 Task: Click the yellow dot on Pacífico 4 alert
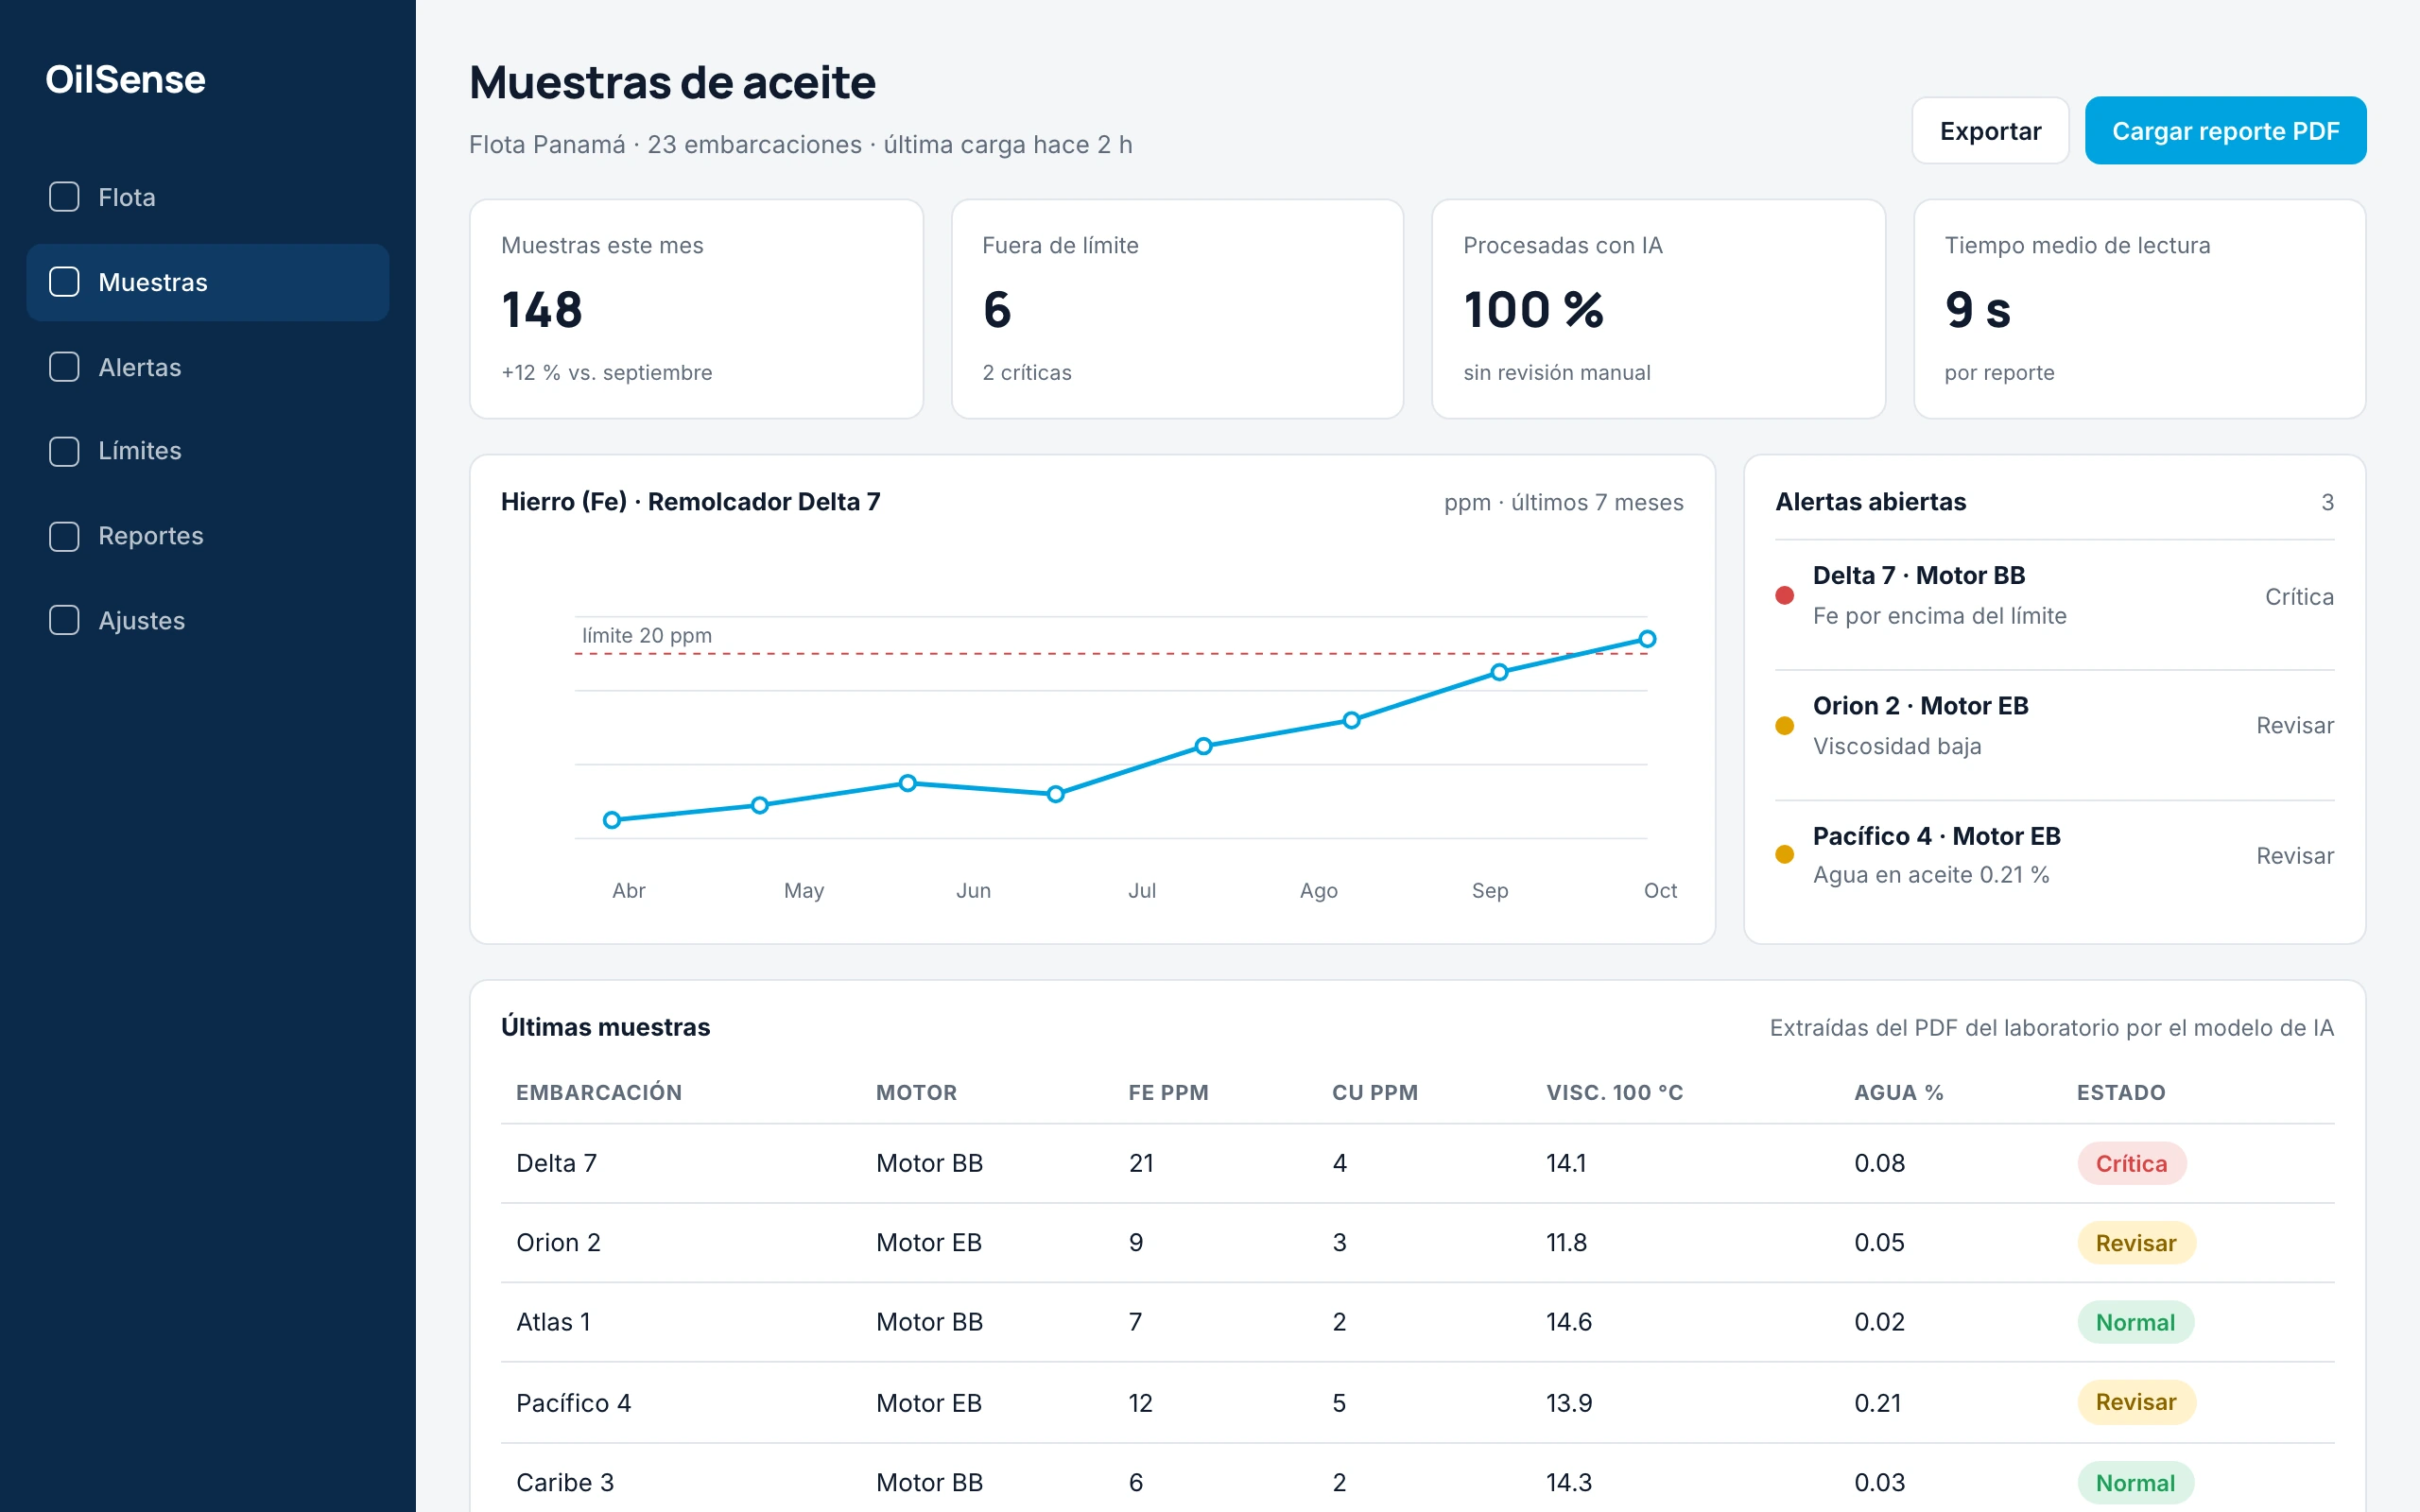tap(1784, 854)
